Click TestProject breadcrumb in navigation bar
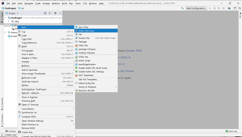Image resolution: width=242 pixels, height=137 pixels. 9,8
